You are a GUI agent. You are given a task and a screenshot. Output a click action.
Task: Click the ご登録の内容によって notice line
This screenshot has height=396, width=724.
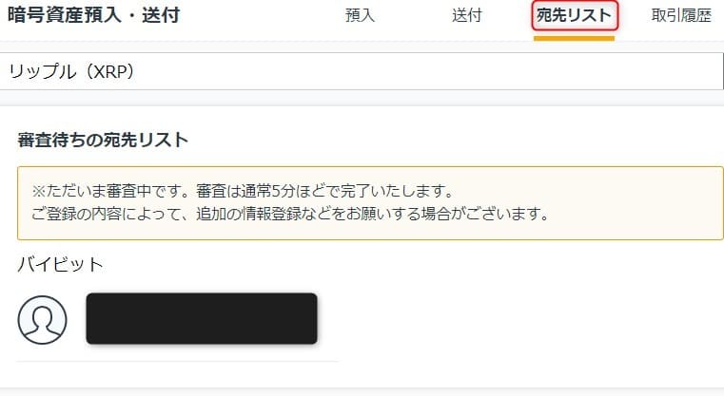[290, 214]
